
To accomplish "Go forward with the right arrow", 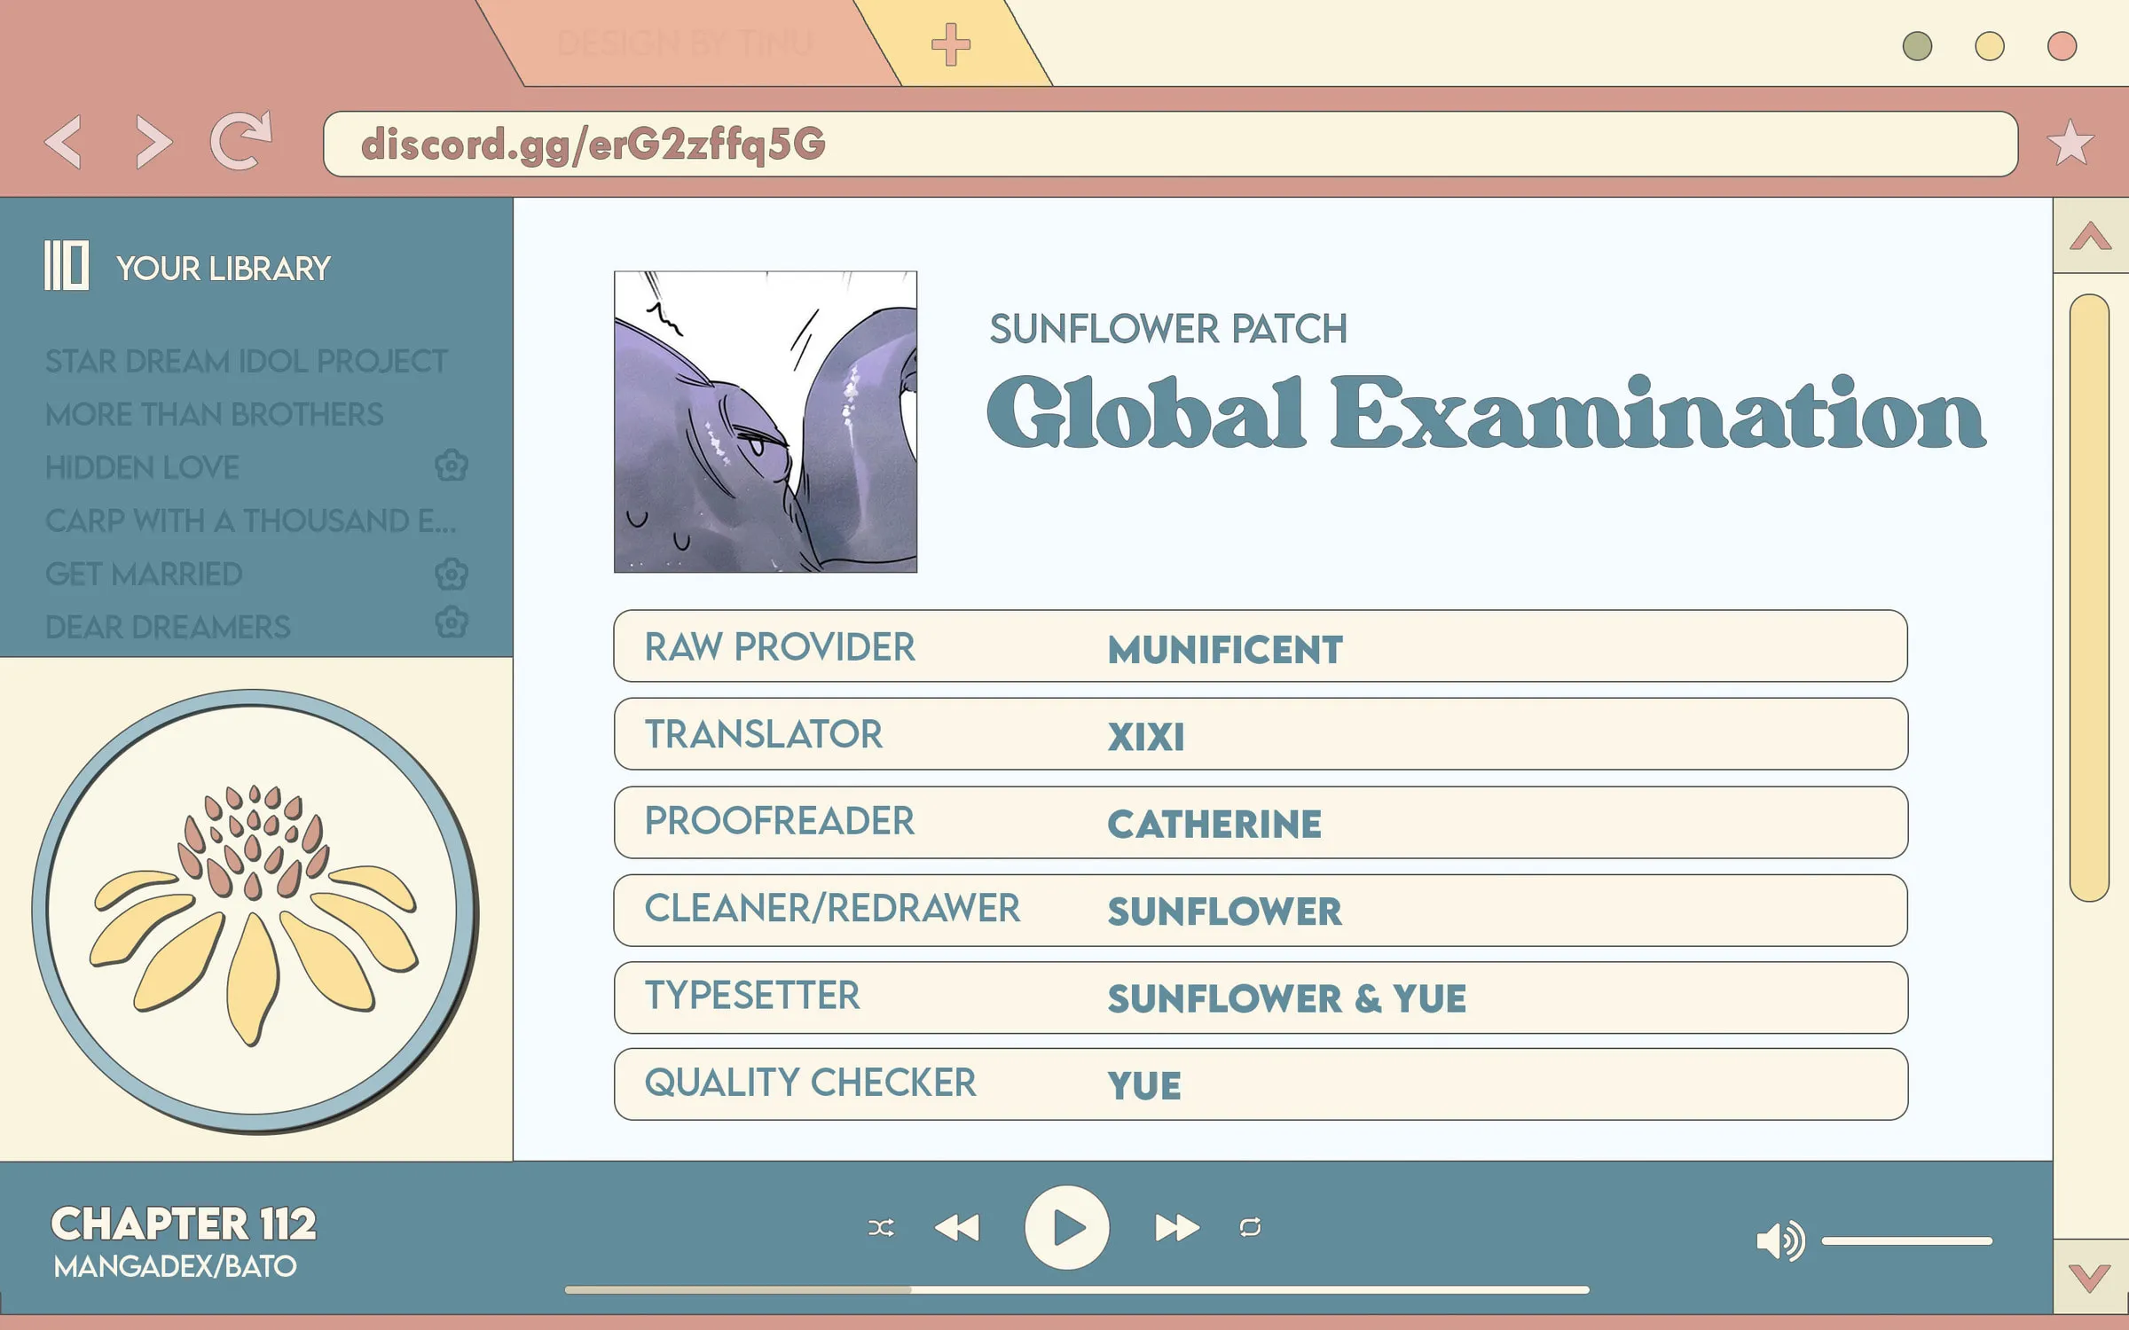I will pyautogui.click(x=153, y=142).
